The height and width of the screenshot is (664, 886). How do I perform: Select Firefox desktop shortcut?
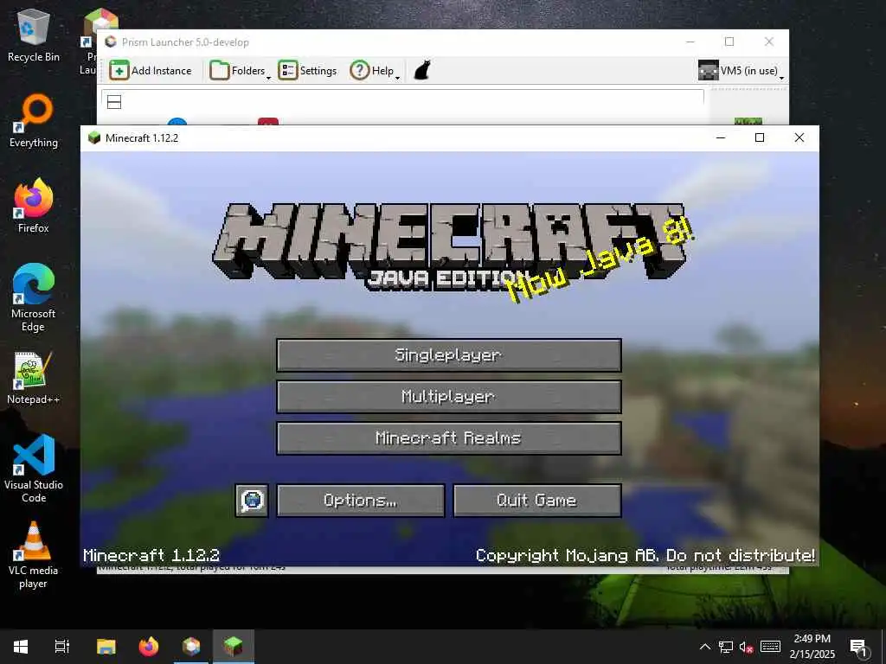pyautogui.click(x=34, y=206)
